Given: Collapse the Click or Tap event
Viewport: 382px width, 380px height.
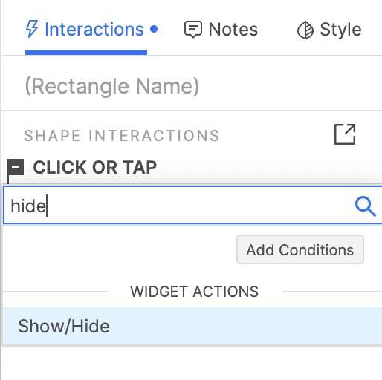Looking at the screenshot, I should (x=16, y=167).
